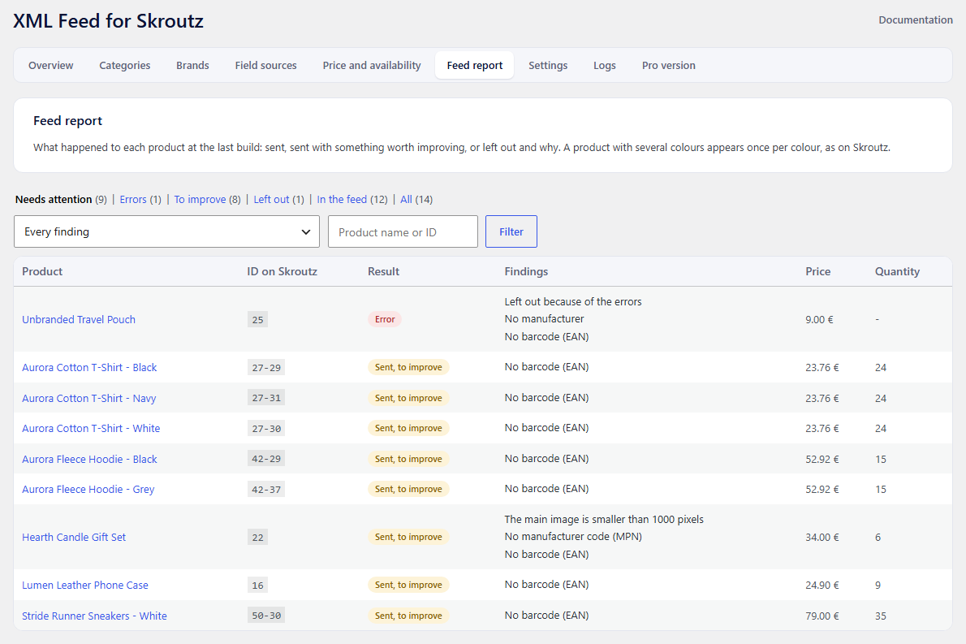This screenshot has height=644, width=966.
Task: Open the Settings tab
Action: point(548,65)
